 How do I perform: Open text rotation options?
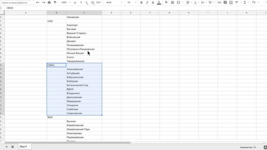coord(212,2)
